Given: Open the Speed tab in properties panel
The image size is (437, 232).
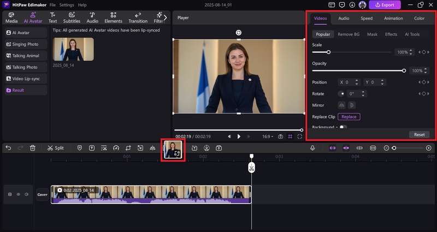Looking at the screenshot, I should [367, 19].
